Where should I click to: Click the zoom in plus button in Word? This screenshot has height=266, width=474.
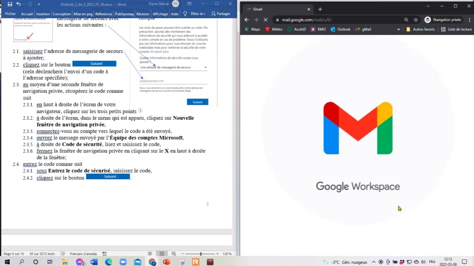(218, 254)
